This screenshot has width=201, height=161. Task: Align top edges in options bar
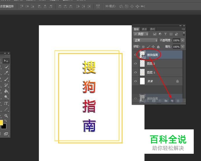point(21,6)
